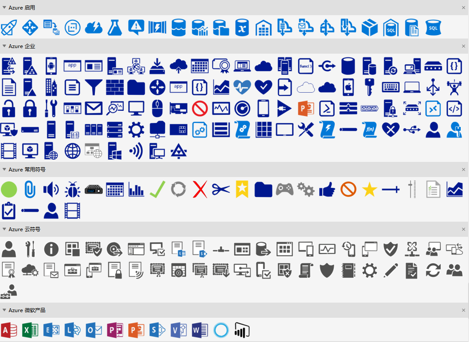Viewport: 469px width, 342px height.
Task: Pick the lab flask icon
Action: (115, 28)
